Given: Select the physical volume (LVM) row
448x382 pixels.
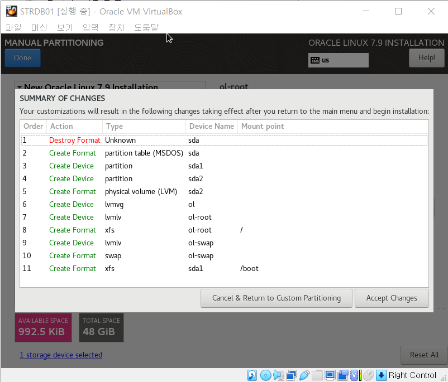Looking at the screenshot, I should 225,192.
